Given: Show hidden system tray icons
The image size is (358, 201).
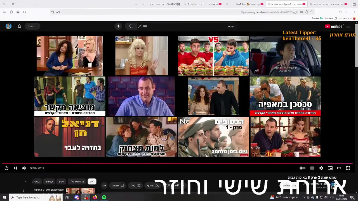Looking at the screenshot, I should (x=304, y=197).
